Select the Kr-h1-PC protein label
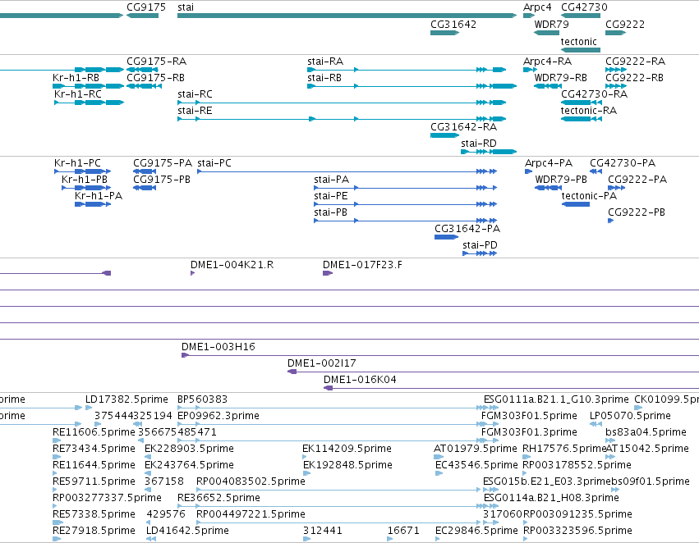 click(x=77, y=163)
